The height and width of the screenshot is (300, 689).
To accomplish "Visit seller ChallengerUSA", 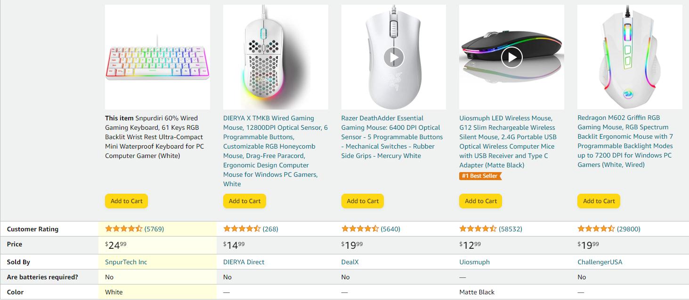I will point(600,262).
